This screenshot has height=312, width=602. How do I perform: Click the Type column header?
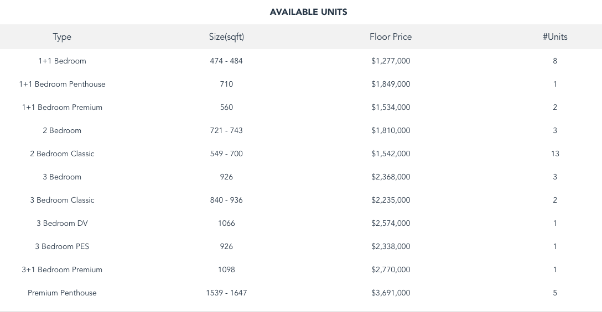(62, 37)
